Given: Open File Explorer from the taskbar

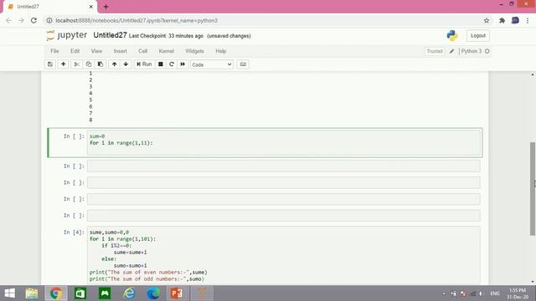Looking at the screenshot, I should pyautogui.click(x=32, y=293).
